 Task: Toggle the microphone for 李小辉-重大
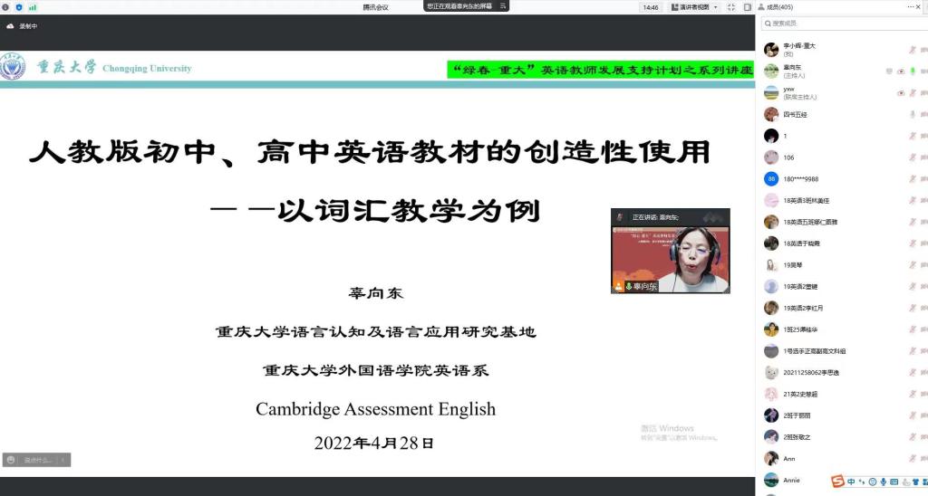pos(913,49)
